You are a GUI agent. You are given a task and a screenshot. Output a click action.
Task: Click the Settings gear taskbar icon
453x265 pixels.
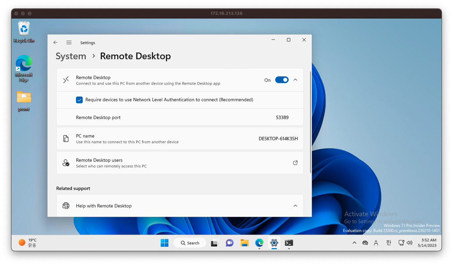coord(274,243)
